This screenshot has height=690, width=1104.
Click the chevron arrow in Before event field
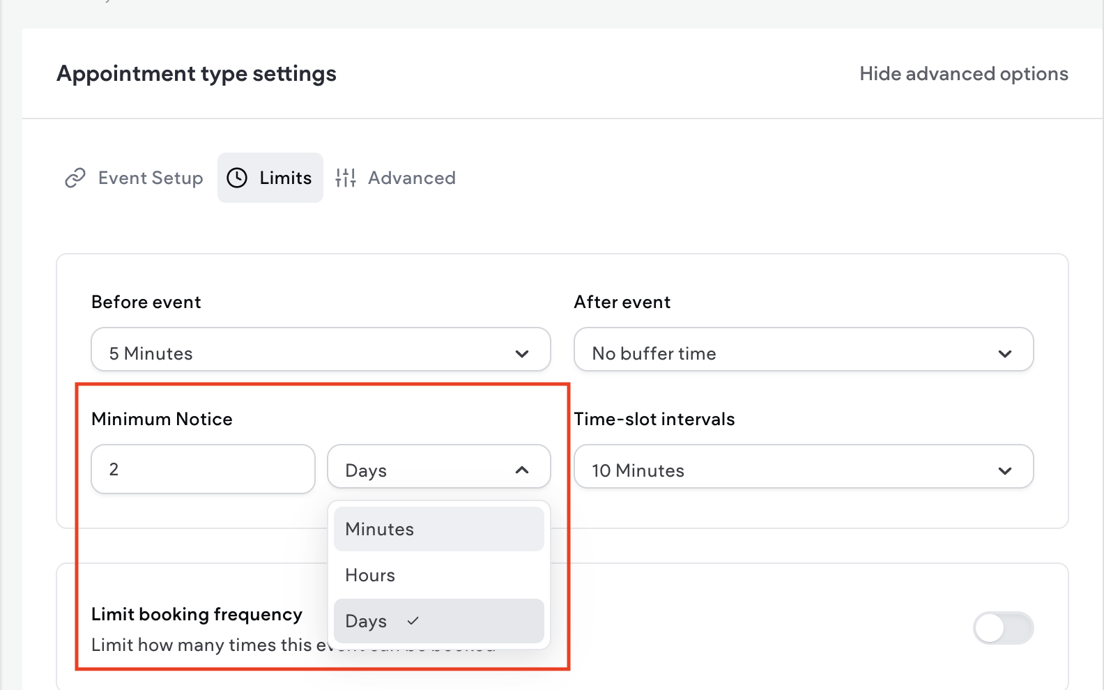(521, 354)
